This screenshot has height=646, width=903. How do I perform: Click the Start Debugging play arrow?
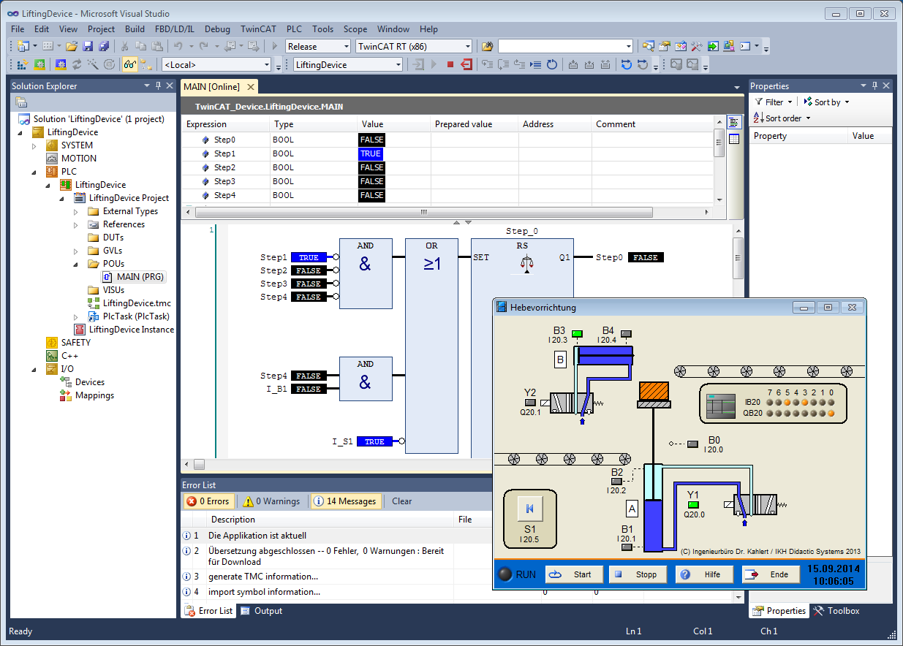click(x=275, y=46)
